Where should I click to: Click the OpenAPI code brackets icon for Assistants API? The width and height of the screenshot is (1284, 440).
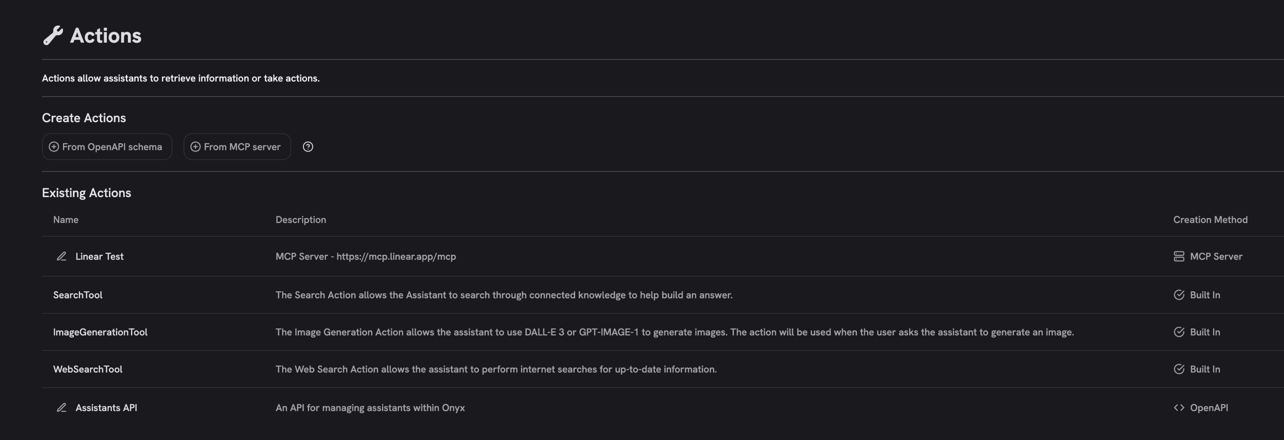pyautogui.click(x=1179, y=407)
